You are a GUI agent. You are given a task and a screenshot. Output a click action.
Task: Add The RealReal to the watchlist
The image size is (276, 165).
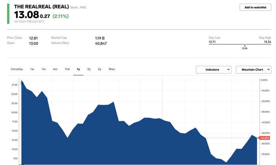(x=255, y=7)
